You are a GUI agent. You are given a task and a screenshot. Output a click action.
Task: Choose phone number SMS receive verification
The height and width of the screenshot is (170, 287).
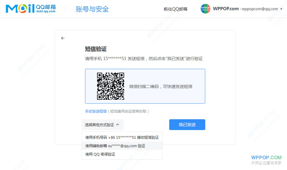[122, 138]
